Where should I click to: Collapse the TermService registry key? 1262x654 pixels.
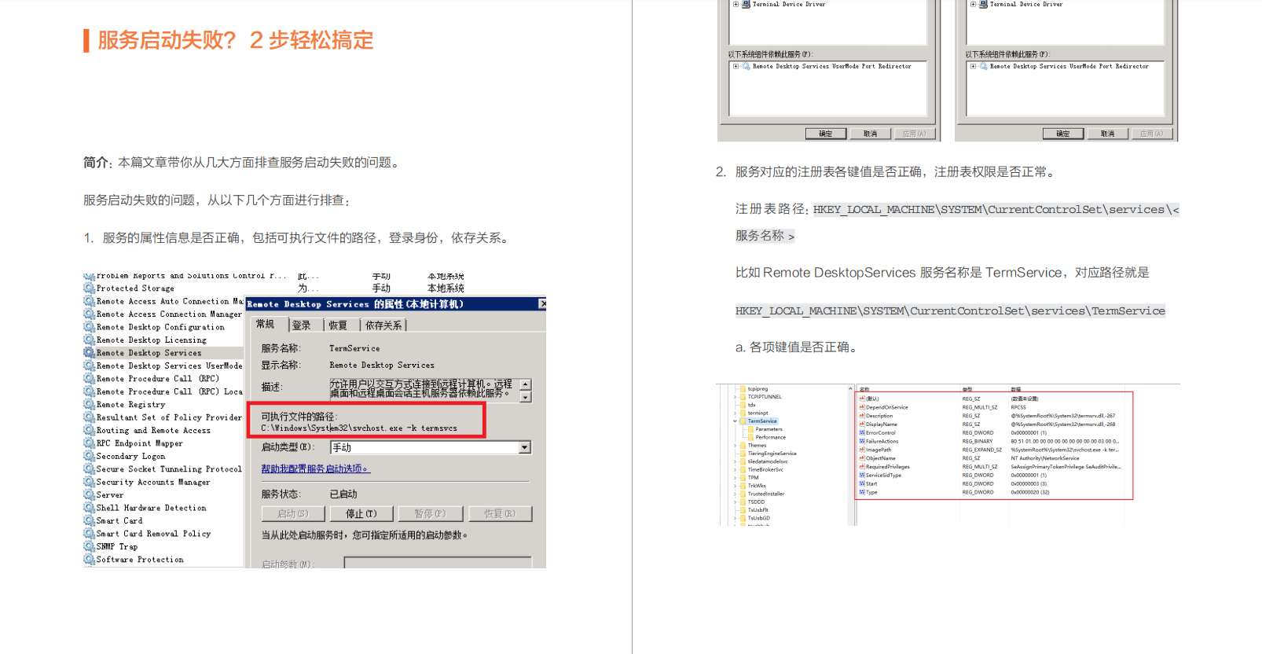pos(736,421)
